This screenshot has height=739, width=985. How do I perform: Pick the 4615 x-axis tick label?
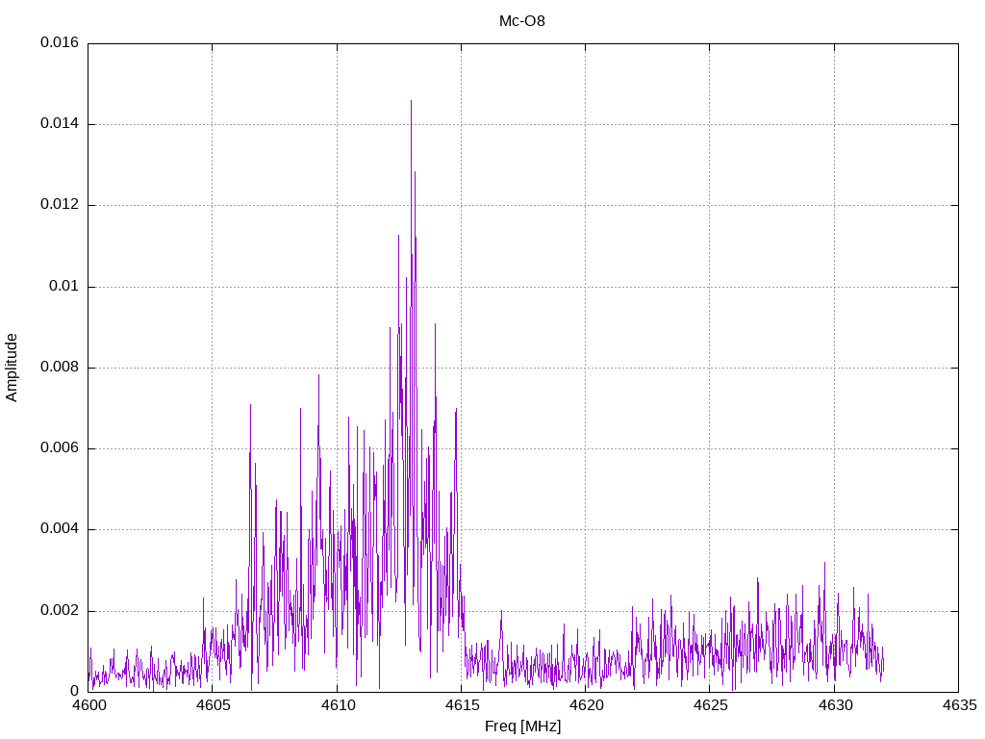click(x=461, y=705)
